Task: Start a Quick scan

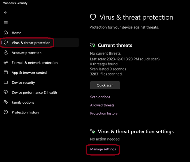Action: tap(105, 85)
